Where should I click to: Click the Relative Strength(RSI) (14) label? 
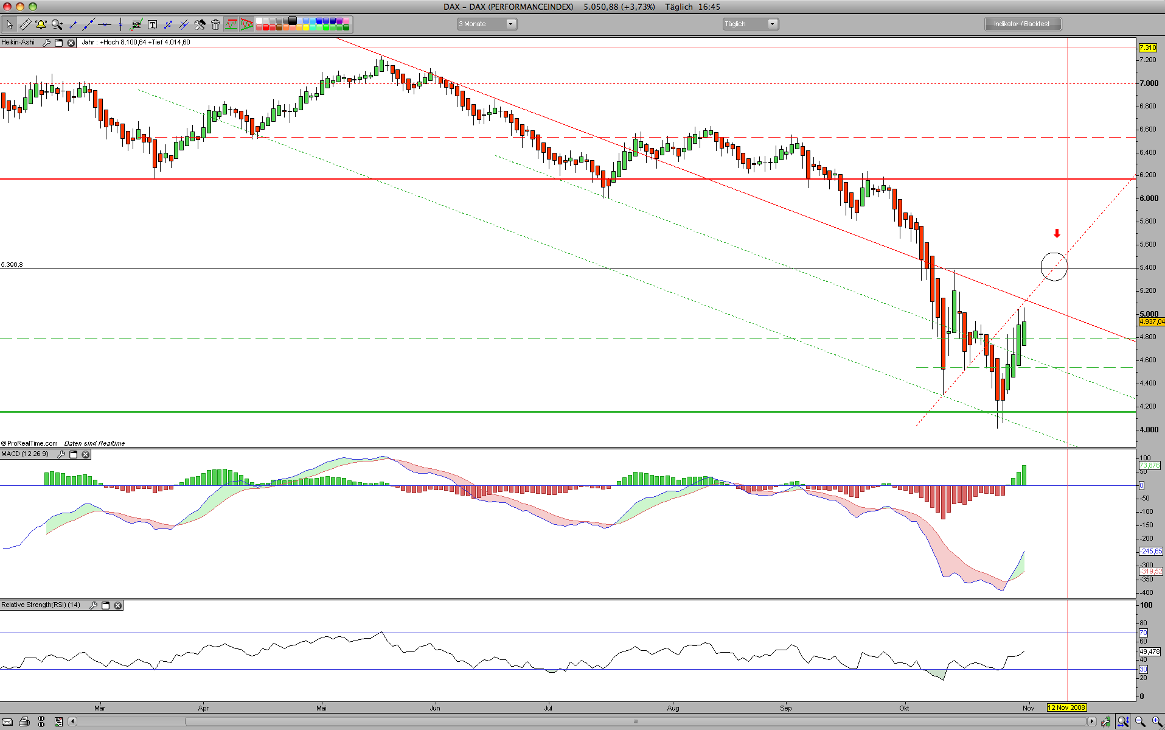[41, 605]
